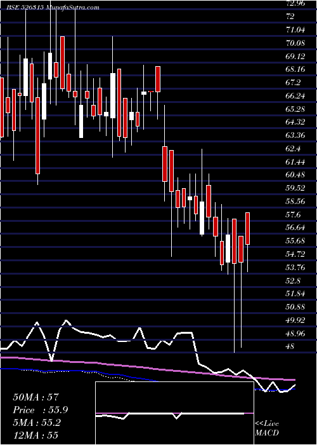The height and width of the screenshot is (445, 317).
Task: Select the 70.08 price label
Action: click(296, 43)
